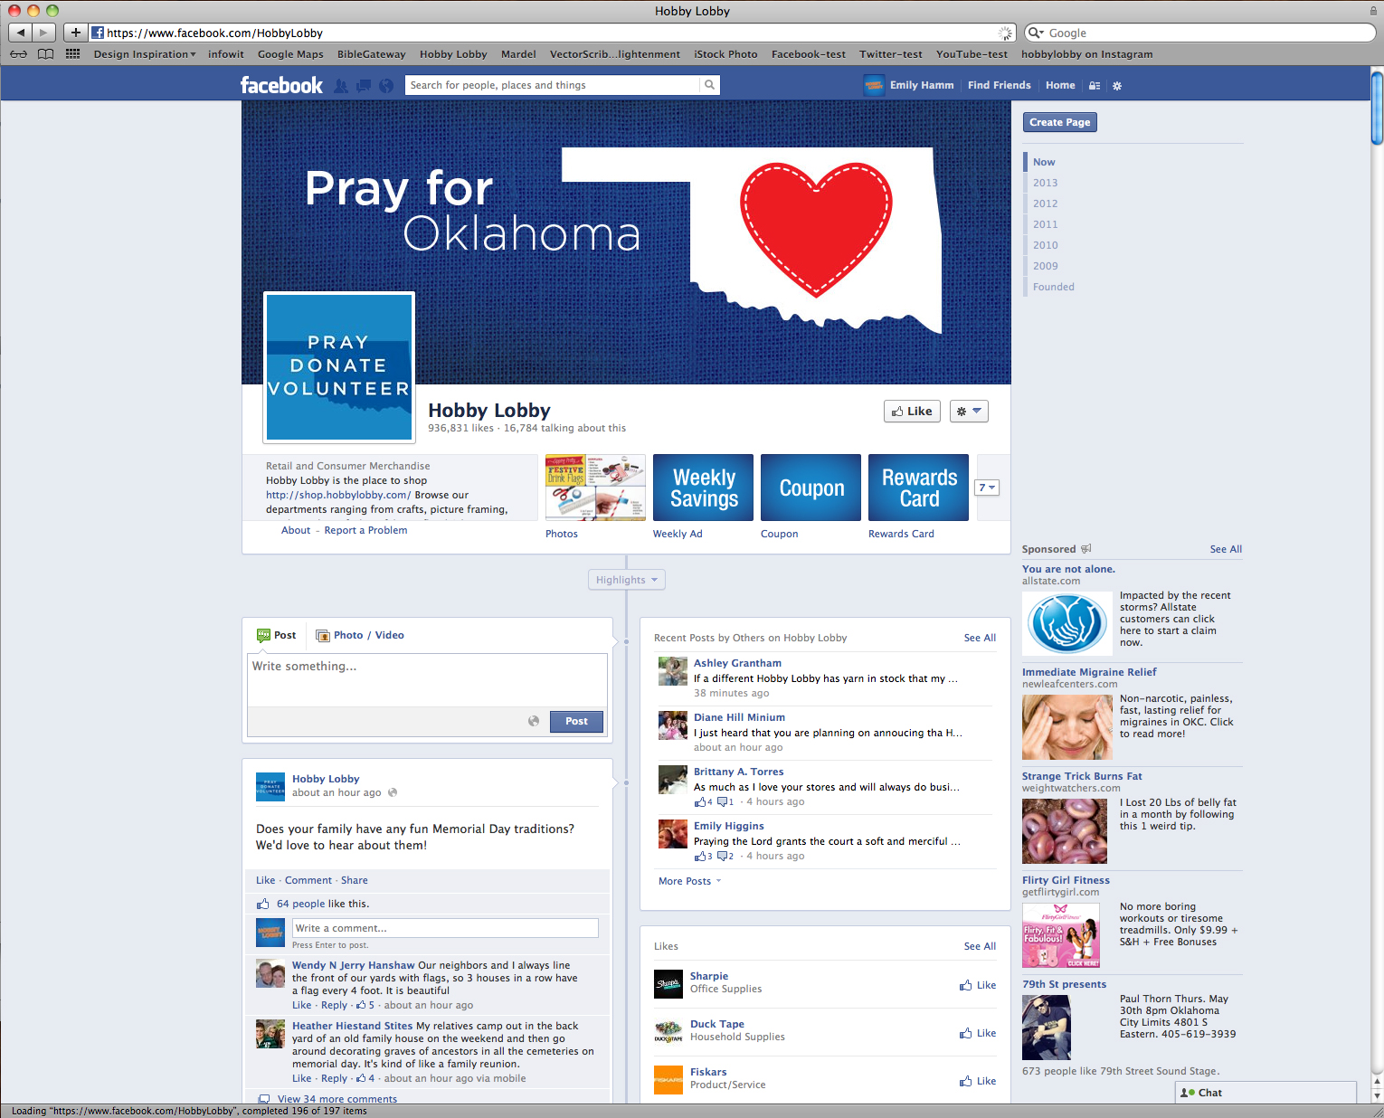
Task: Jump to 2013 on timeline
Action: pyautogui.click(x=1045, y=183)
